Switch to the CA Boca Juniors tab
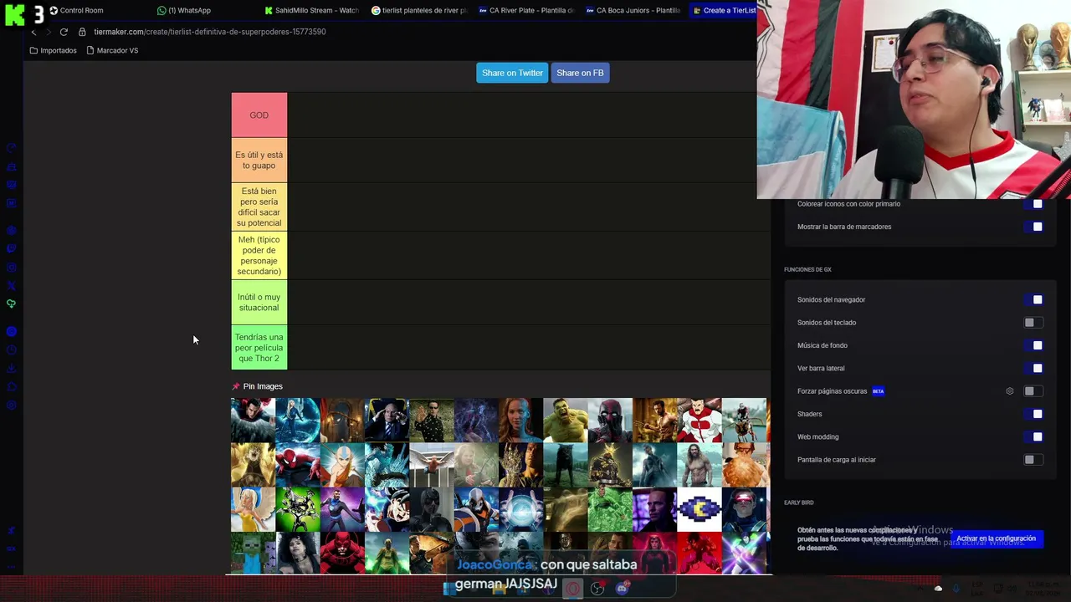 [633, 11]
